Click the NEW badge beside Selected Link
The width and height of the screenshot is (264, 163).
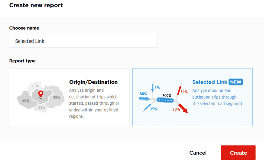(x=236, y=82)
